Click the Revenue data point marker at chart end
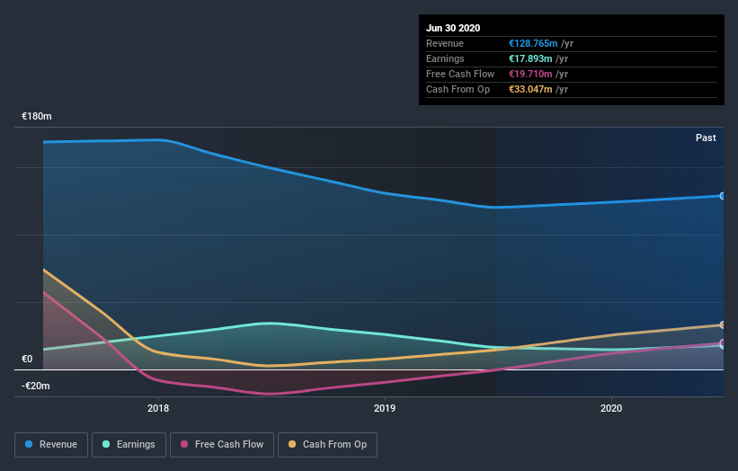The height and width of the screenshot is (471, 738). coord(723,196)
